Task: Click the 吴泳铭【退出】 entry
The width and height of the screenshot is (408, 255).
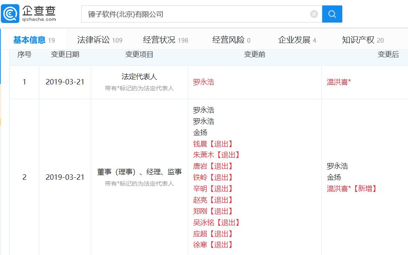Action: pyautogui.click(x=216, y=223)
